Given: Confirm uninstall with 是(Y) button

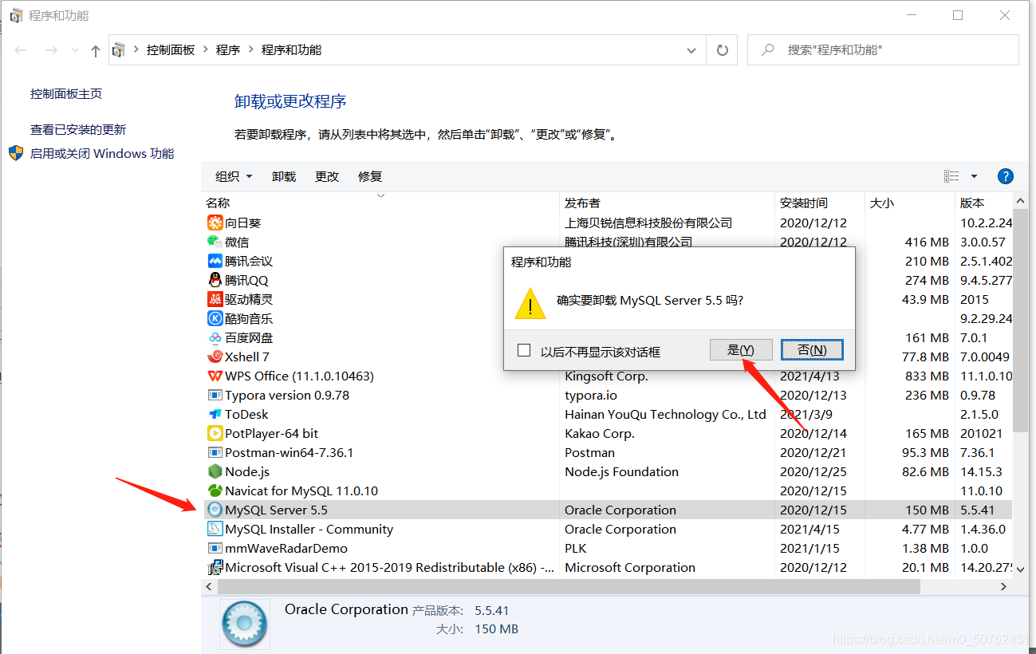Looking at the screenshot, I should 741,349.
